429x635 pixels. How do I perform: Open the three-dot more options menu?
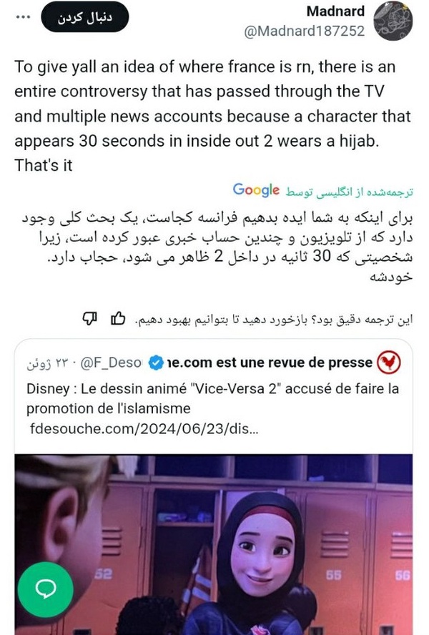pyautogui.click(x=23, y=17)
